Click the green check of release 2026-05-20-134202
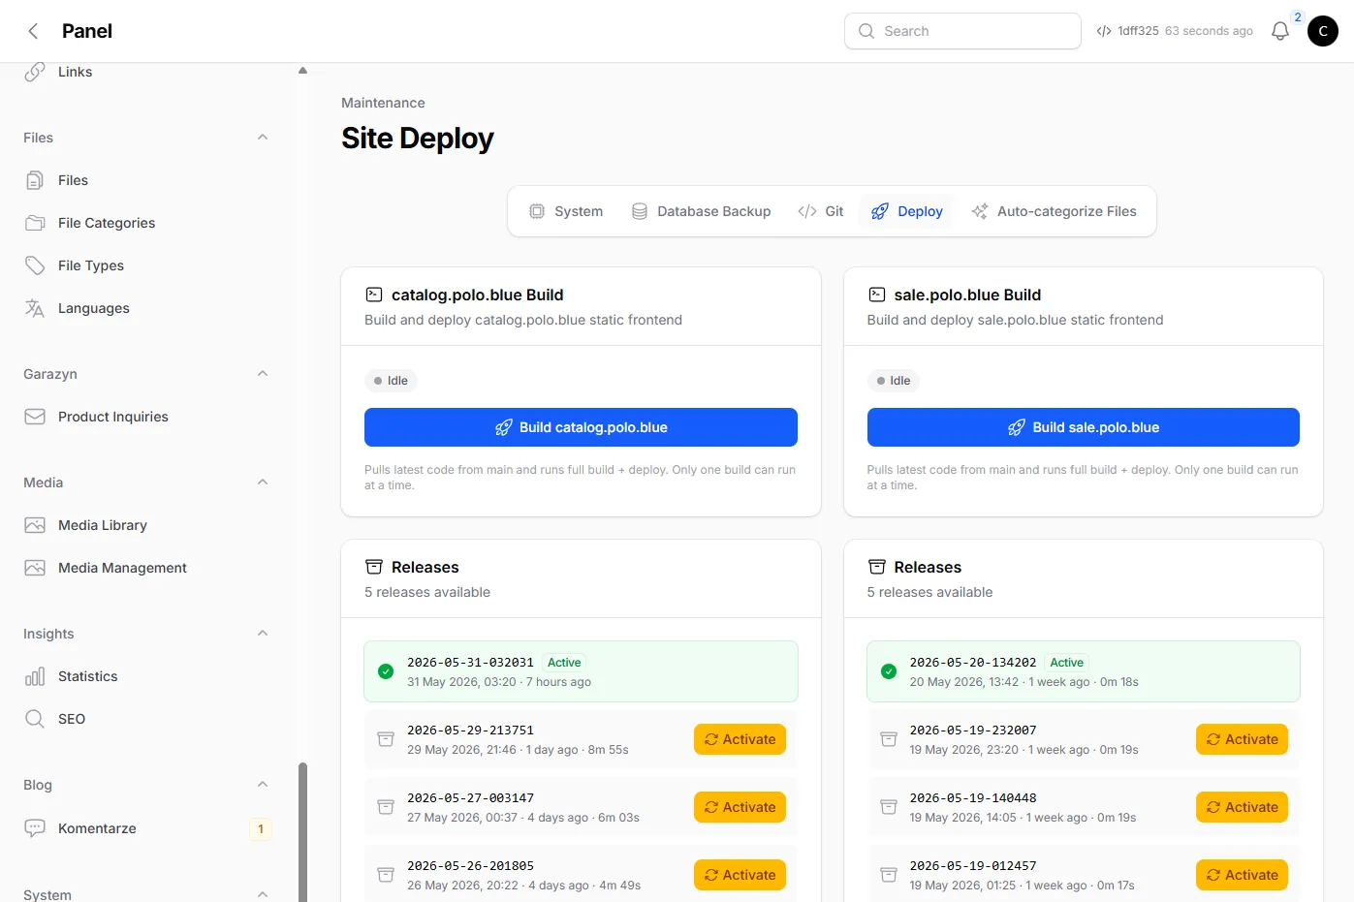This screenshot has height=902, width=1354. (x=888, y=671)
